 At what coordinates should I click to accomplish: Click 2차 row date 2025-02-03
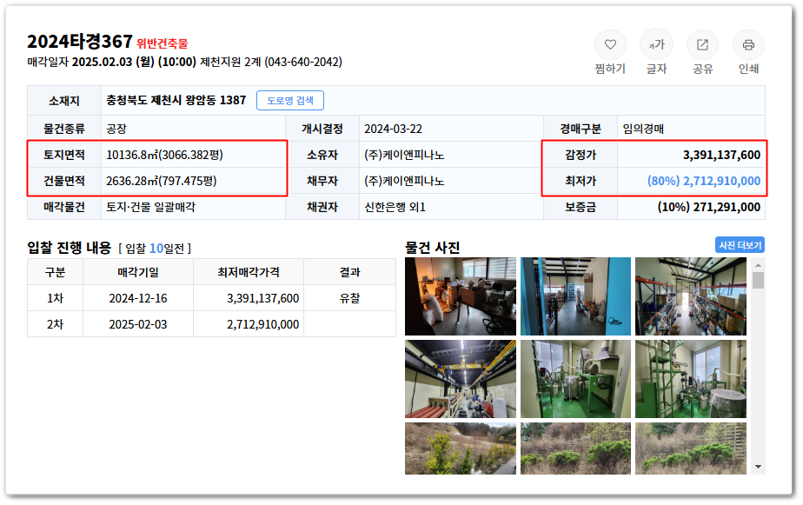[x=138, y=324]
